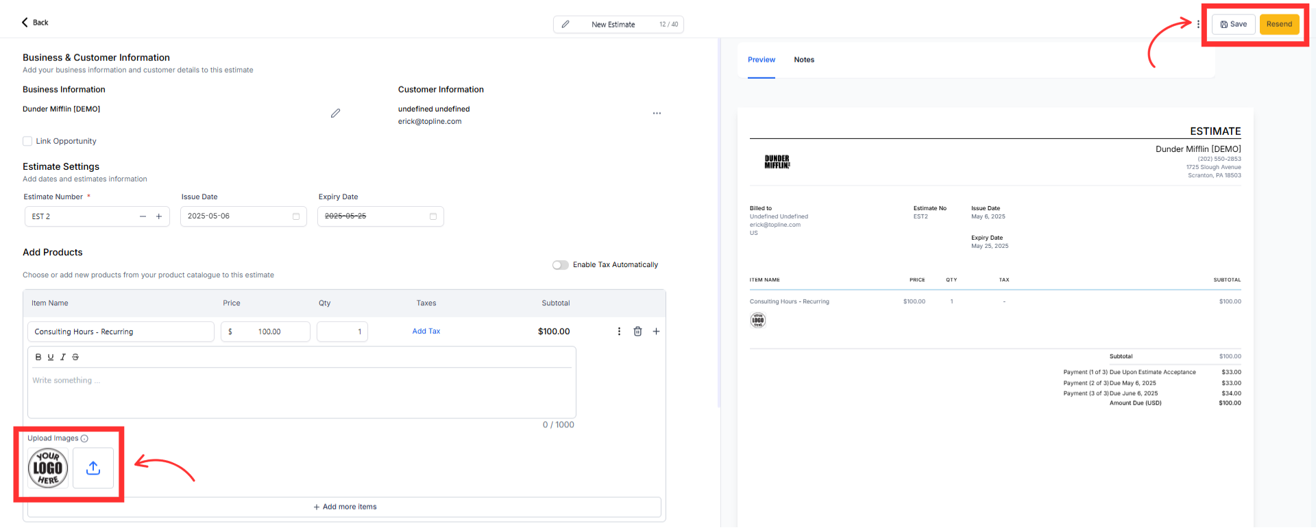Click the product image in preview

coord(758,320)
